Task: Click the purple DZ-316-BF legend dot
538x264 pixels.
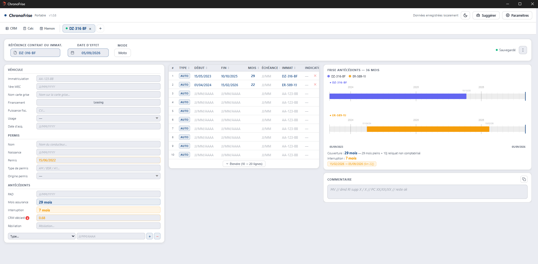Action: tap(329, 76)
